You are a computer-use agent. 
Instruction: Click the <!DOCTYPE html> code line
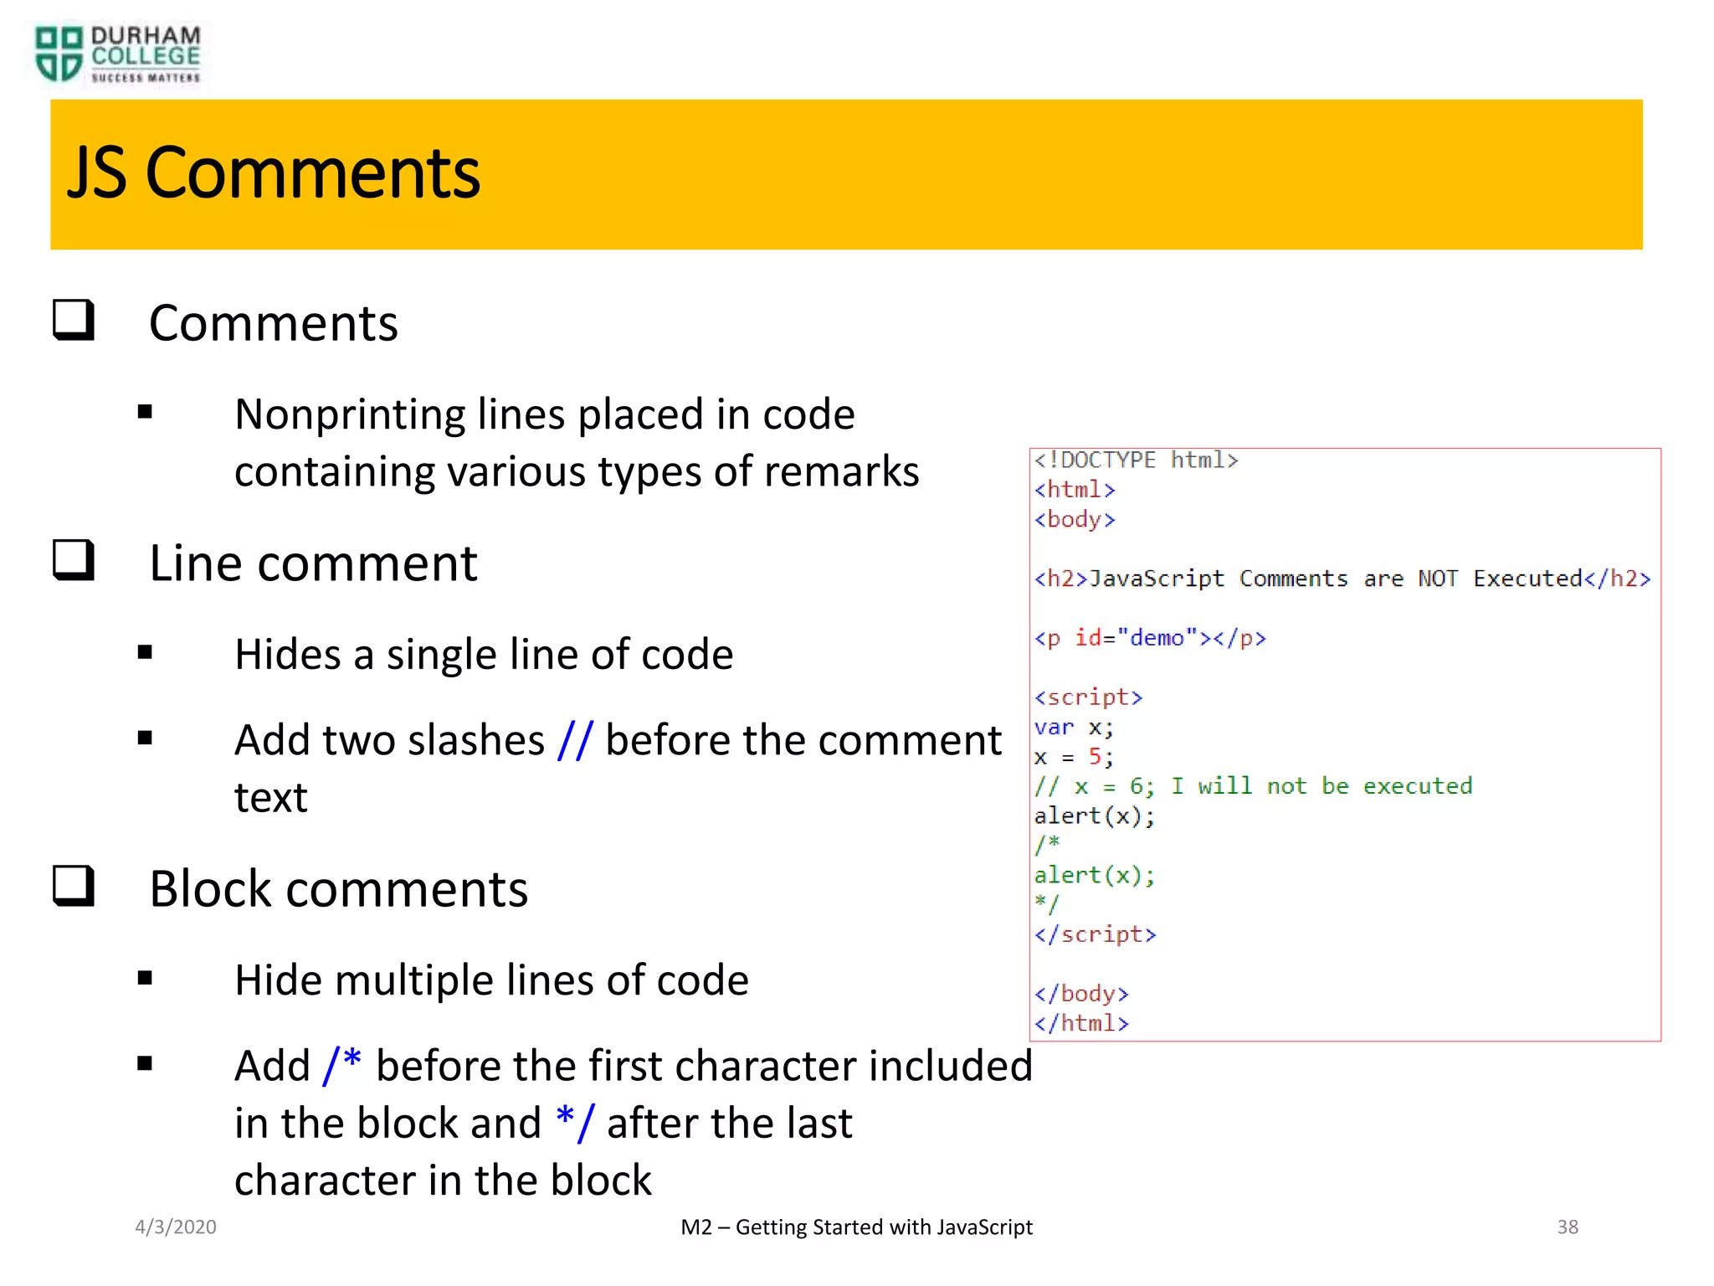1136,460
